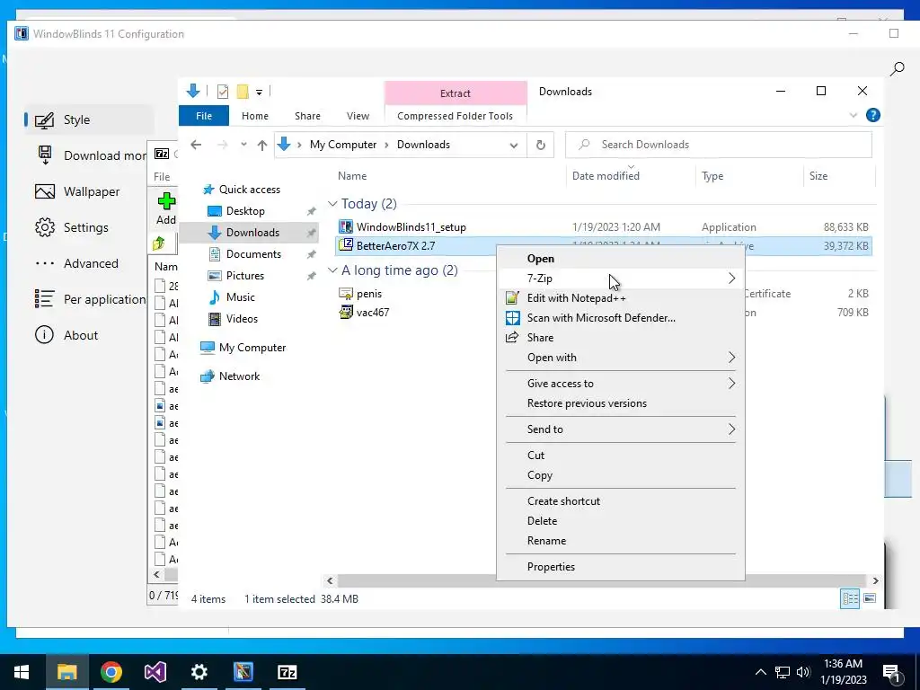Sort by the Date modified column
This screenshot has width=920, height=690.
[606, 176]
